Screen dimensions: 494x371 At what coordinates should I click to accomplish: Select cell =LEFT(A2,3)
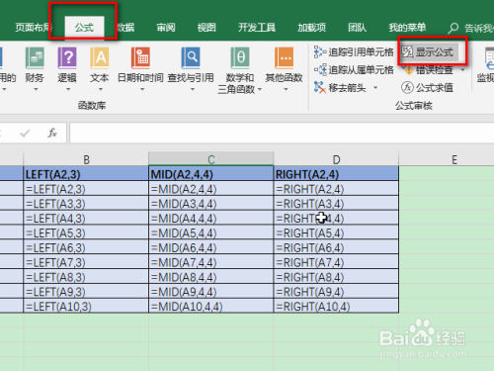[86, 189]
